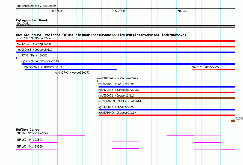Click the dgv6533n54 (Cooper2011) blue bar
The width and height of the screenshot is (243, 165).
128,64
